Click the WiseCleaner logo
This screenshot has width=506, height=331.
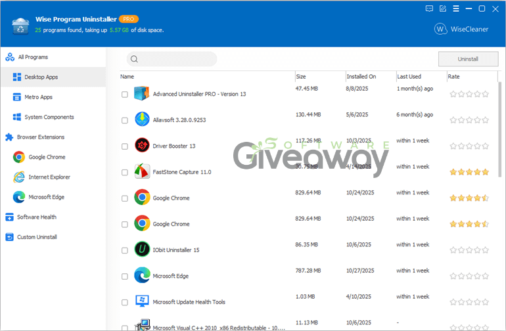click(461, 29)
